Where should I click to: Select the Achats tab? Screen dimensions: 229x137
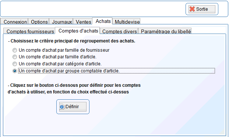(102, 21)
